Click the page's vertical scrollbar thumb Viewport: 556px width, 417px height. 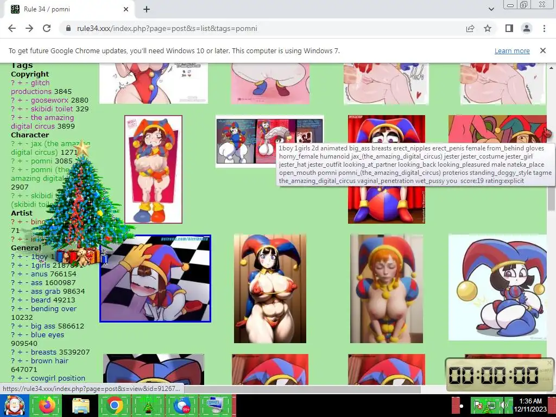point(552,198)
